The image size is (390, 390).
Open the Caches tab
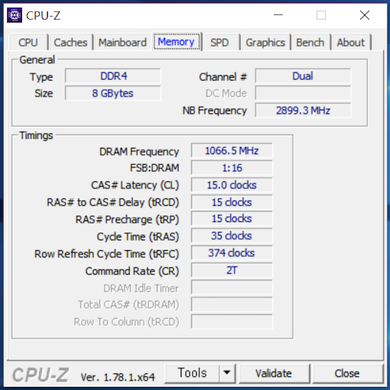[x=70, y=42]
